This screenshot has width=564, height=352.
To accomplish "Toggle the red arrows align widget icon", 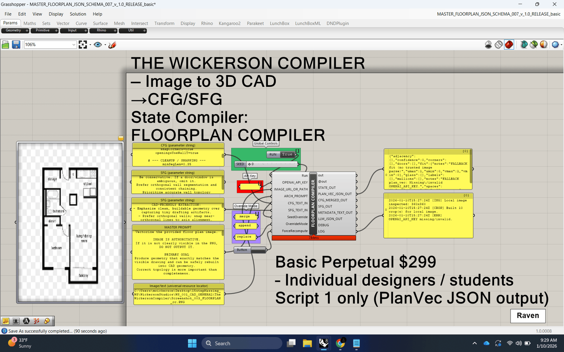I will click(x=36, y=321).
